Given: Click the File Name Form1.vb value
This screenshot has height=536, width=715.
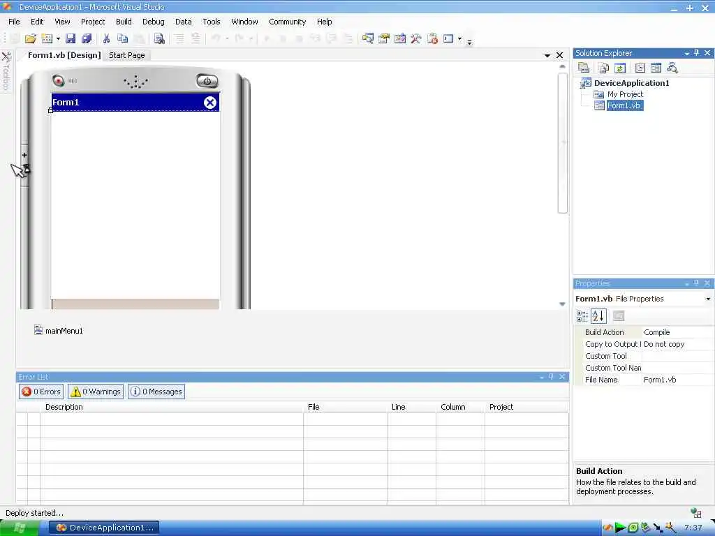Looking at the screenshot, I should pos(677,380).
